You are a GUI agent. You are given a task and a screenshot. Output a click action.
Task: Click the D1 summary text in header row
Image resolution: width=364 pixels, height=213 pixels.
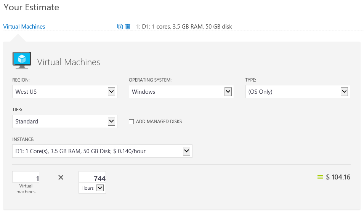pyautogui.click(x=184, y=27)
